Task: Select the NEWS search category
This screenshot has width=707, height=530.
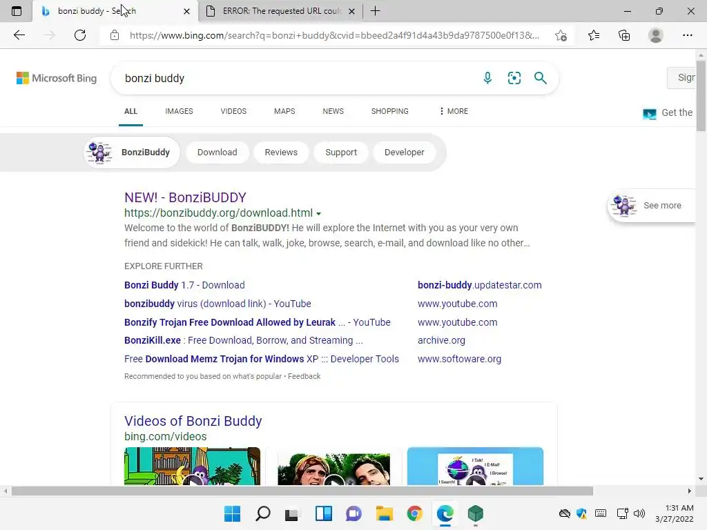Action: pos(333,111)
